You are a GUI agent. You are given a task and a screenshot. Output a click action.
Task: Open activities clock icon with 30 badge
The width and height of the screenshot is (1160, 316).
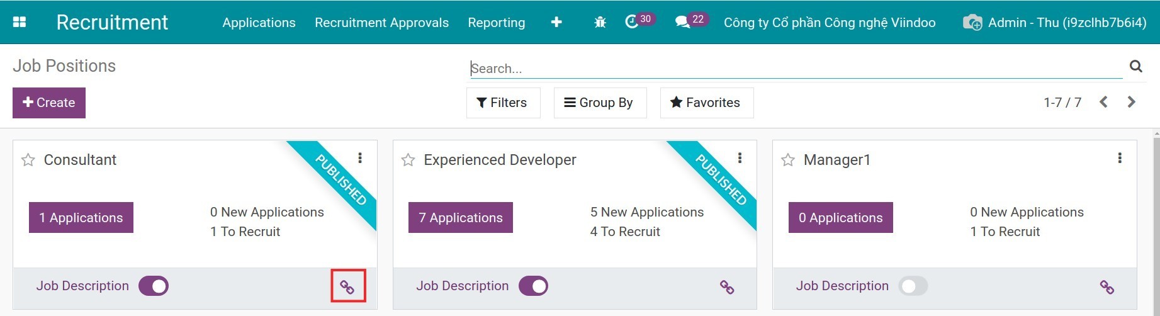click(x=632, y=22)
